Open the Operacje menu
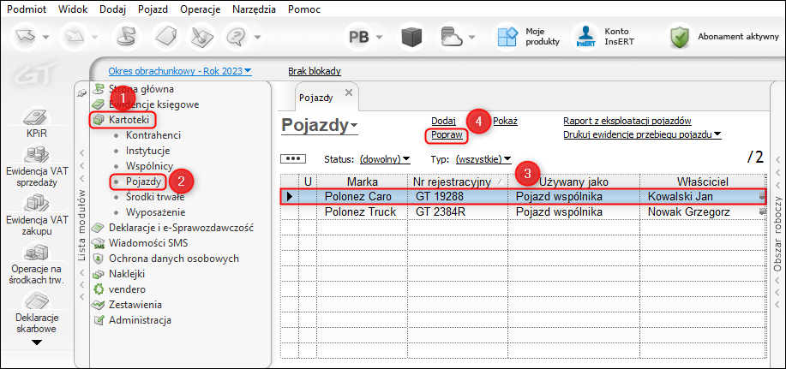 200,9
